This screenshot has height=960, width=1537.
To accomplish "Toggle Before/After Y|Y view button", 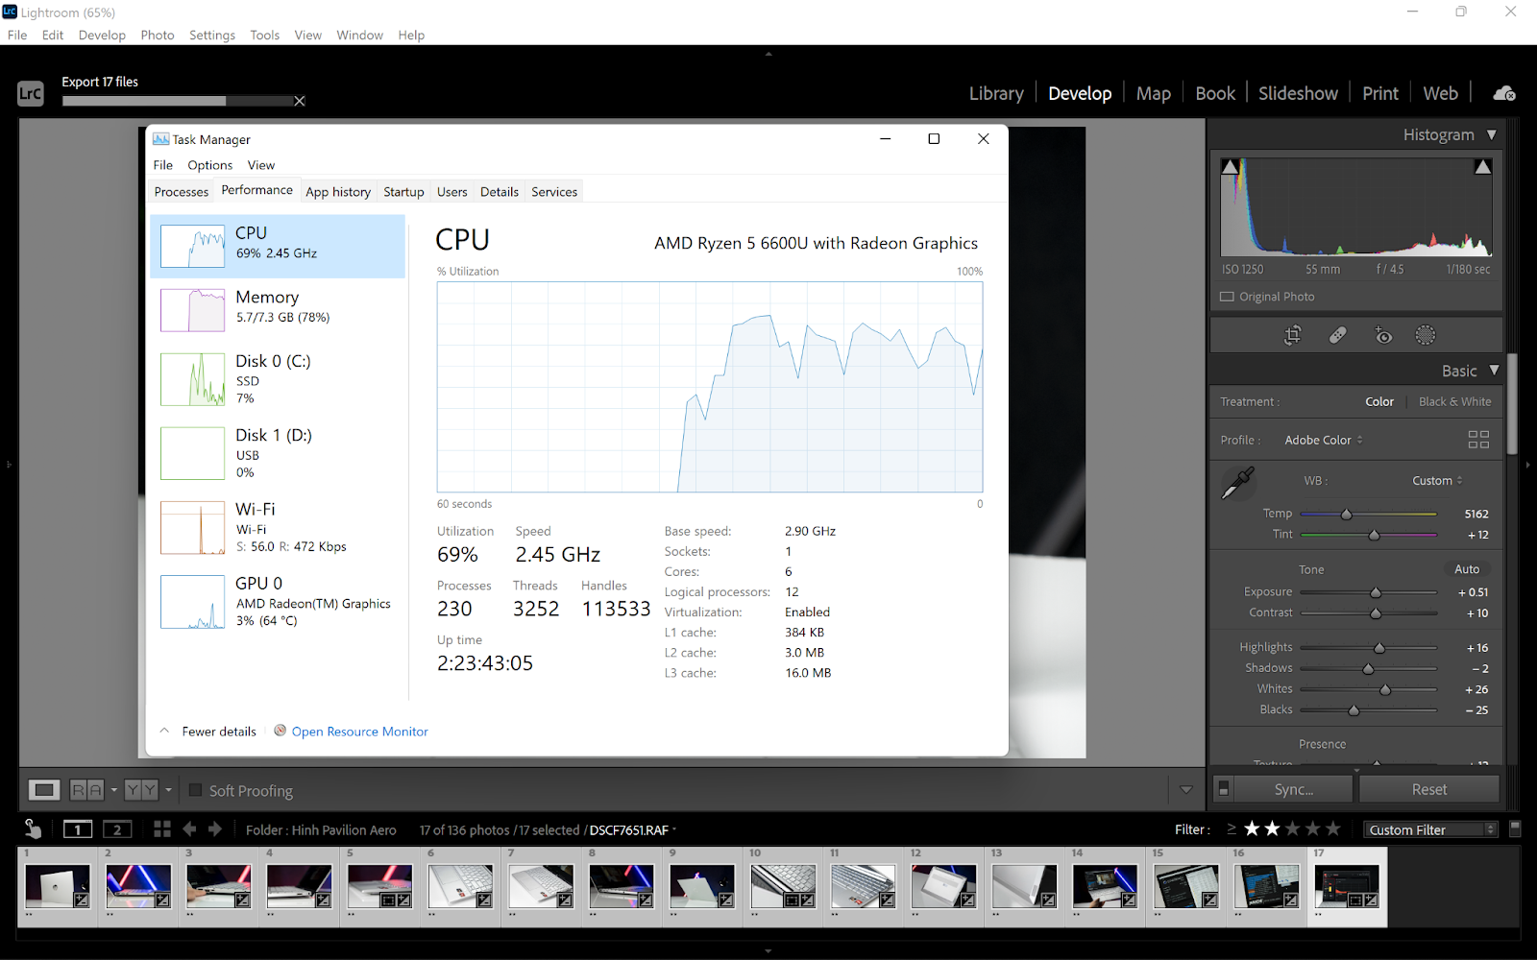I will click(x=141, y=790).
